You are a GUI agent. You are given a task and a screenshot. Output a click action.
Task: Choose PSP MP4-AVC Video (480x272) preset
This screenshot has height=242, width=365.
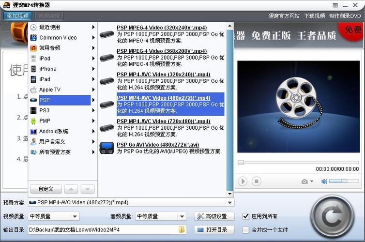click(170, 104)
